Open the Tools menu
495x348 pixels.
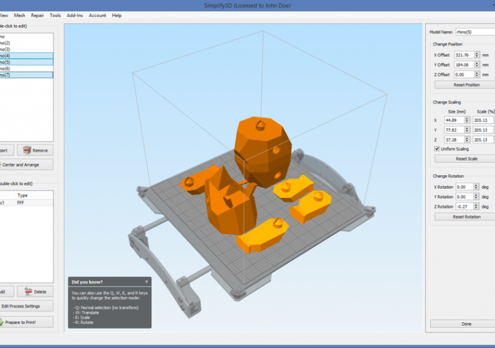pyautogui.click(x=55, y=16)
